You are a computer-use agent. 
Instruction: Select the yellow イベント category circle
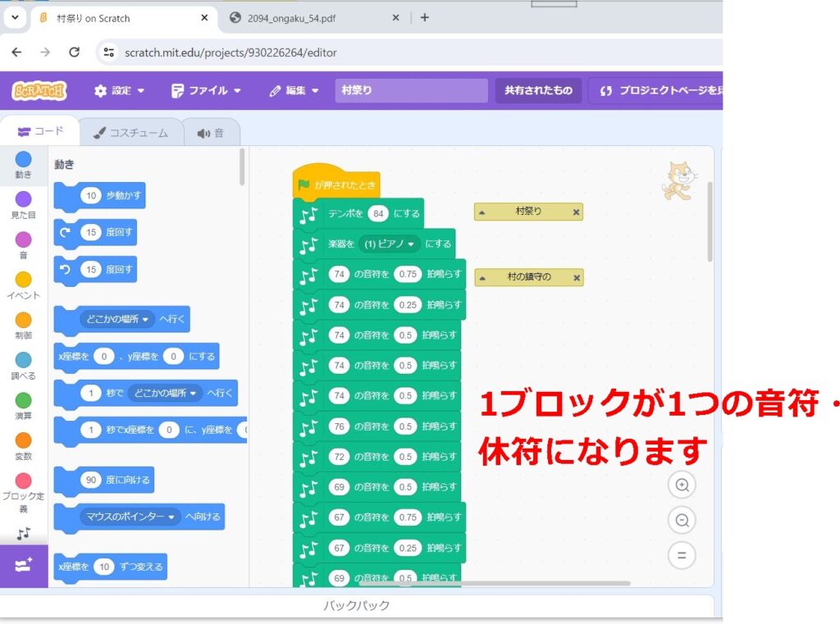click(23, 280)
